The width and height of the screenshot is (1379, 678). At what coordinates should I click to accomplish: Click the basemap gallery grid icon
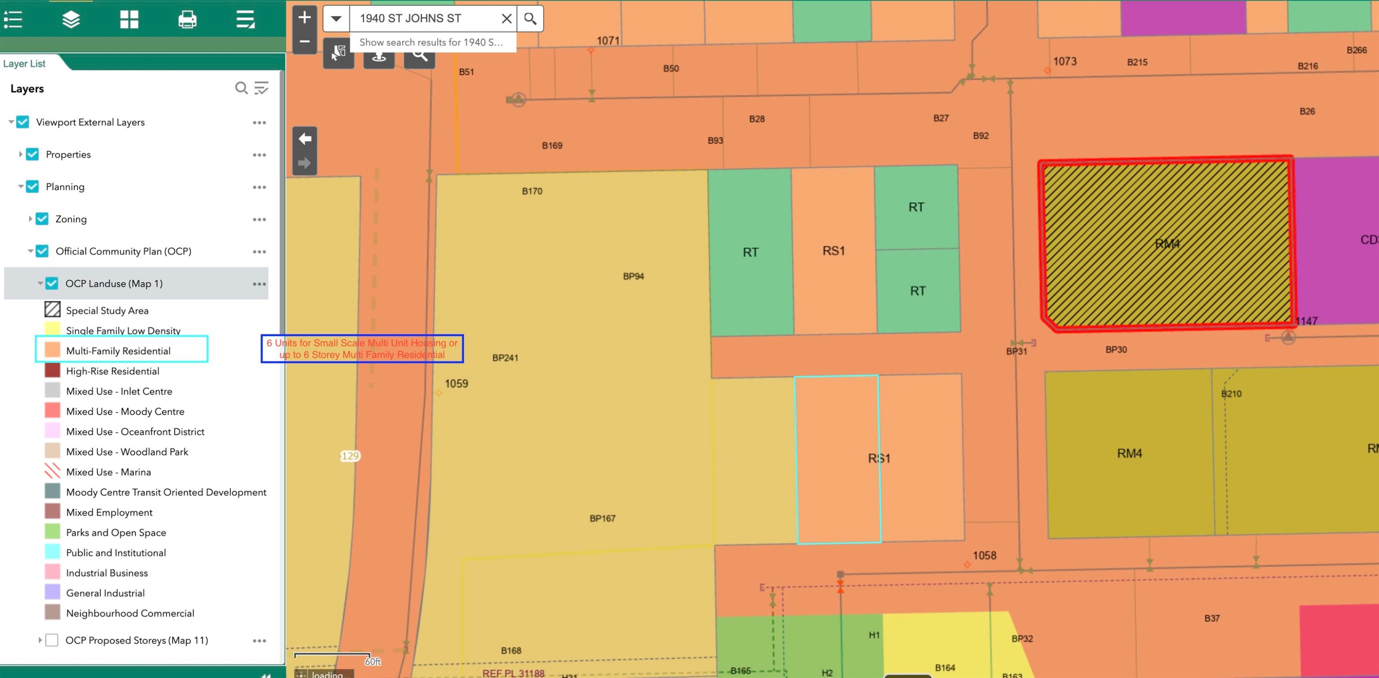(x=129, y=19)
